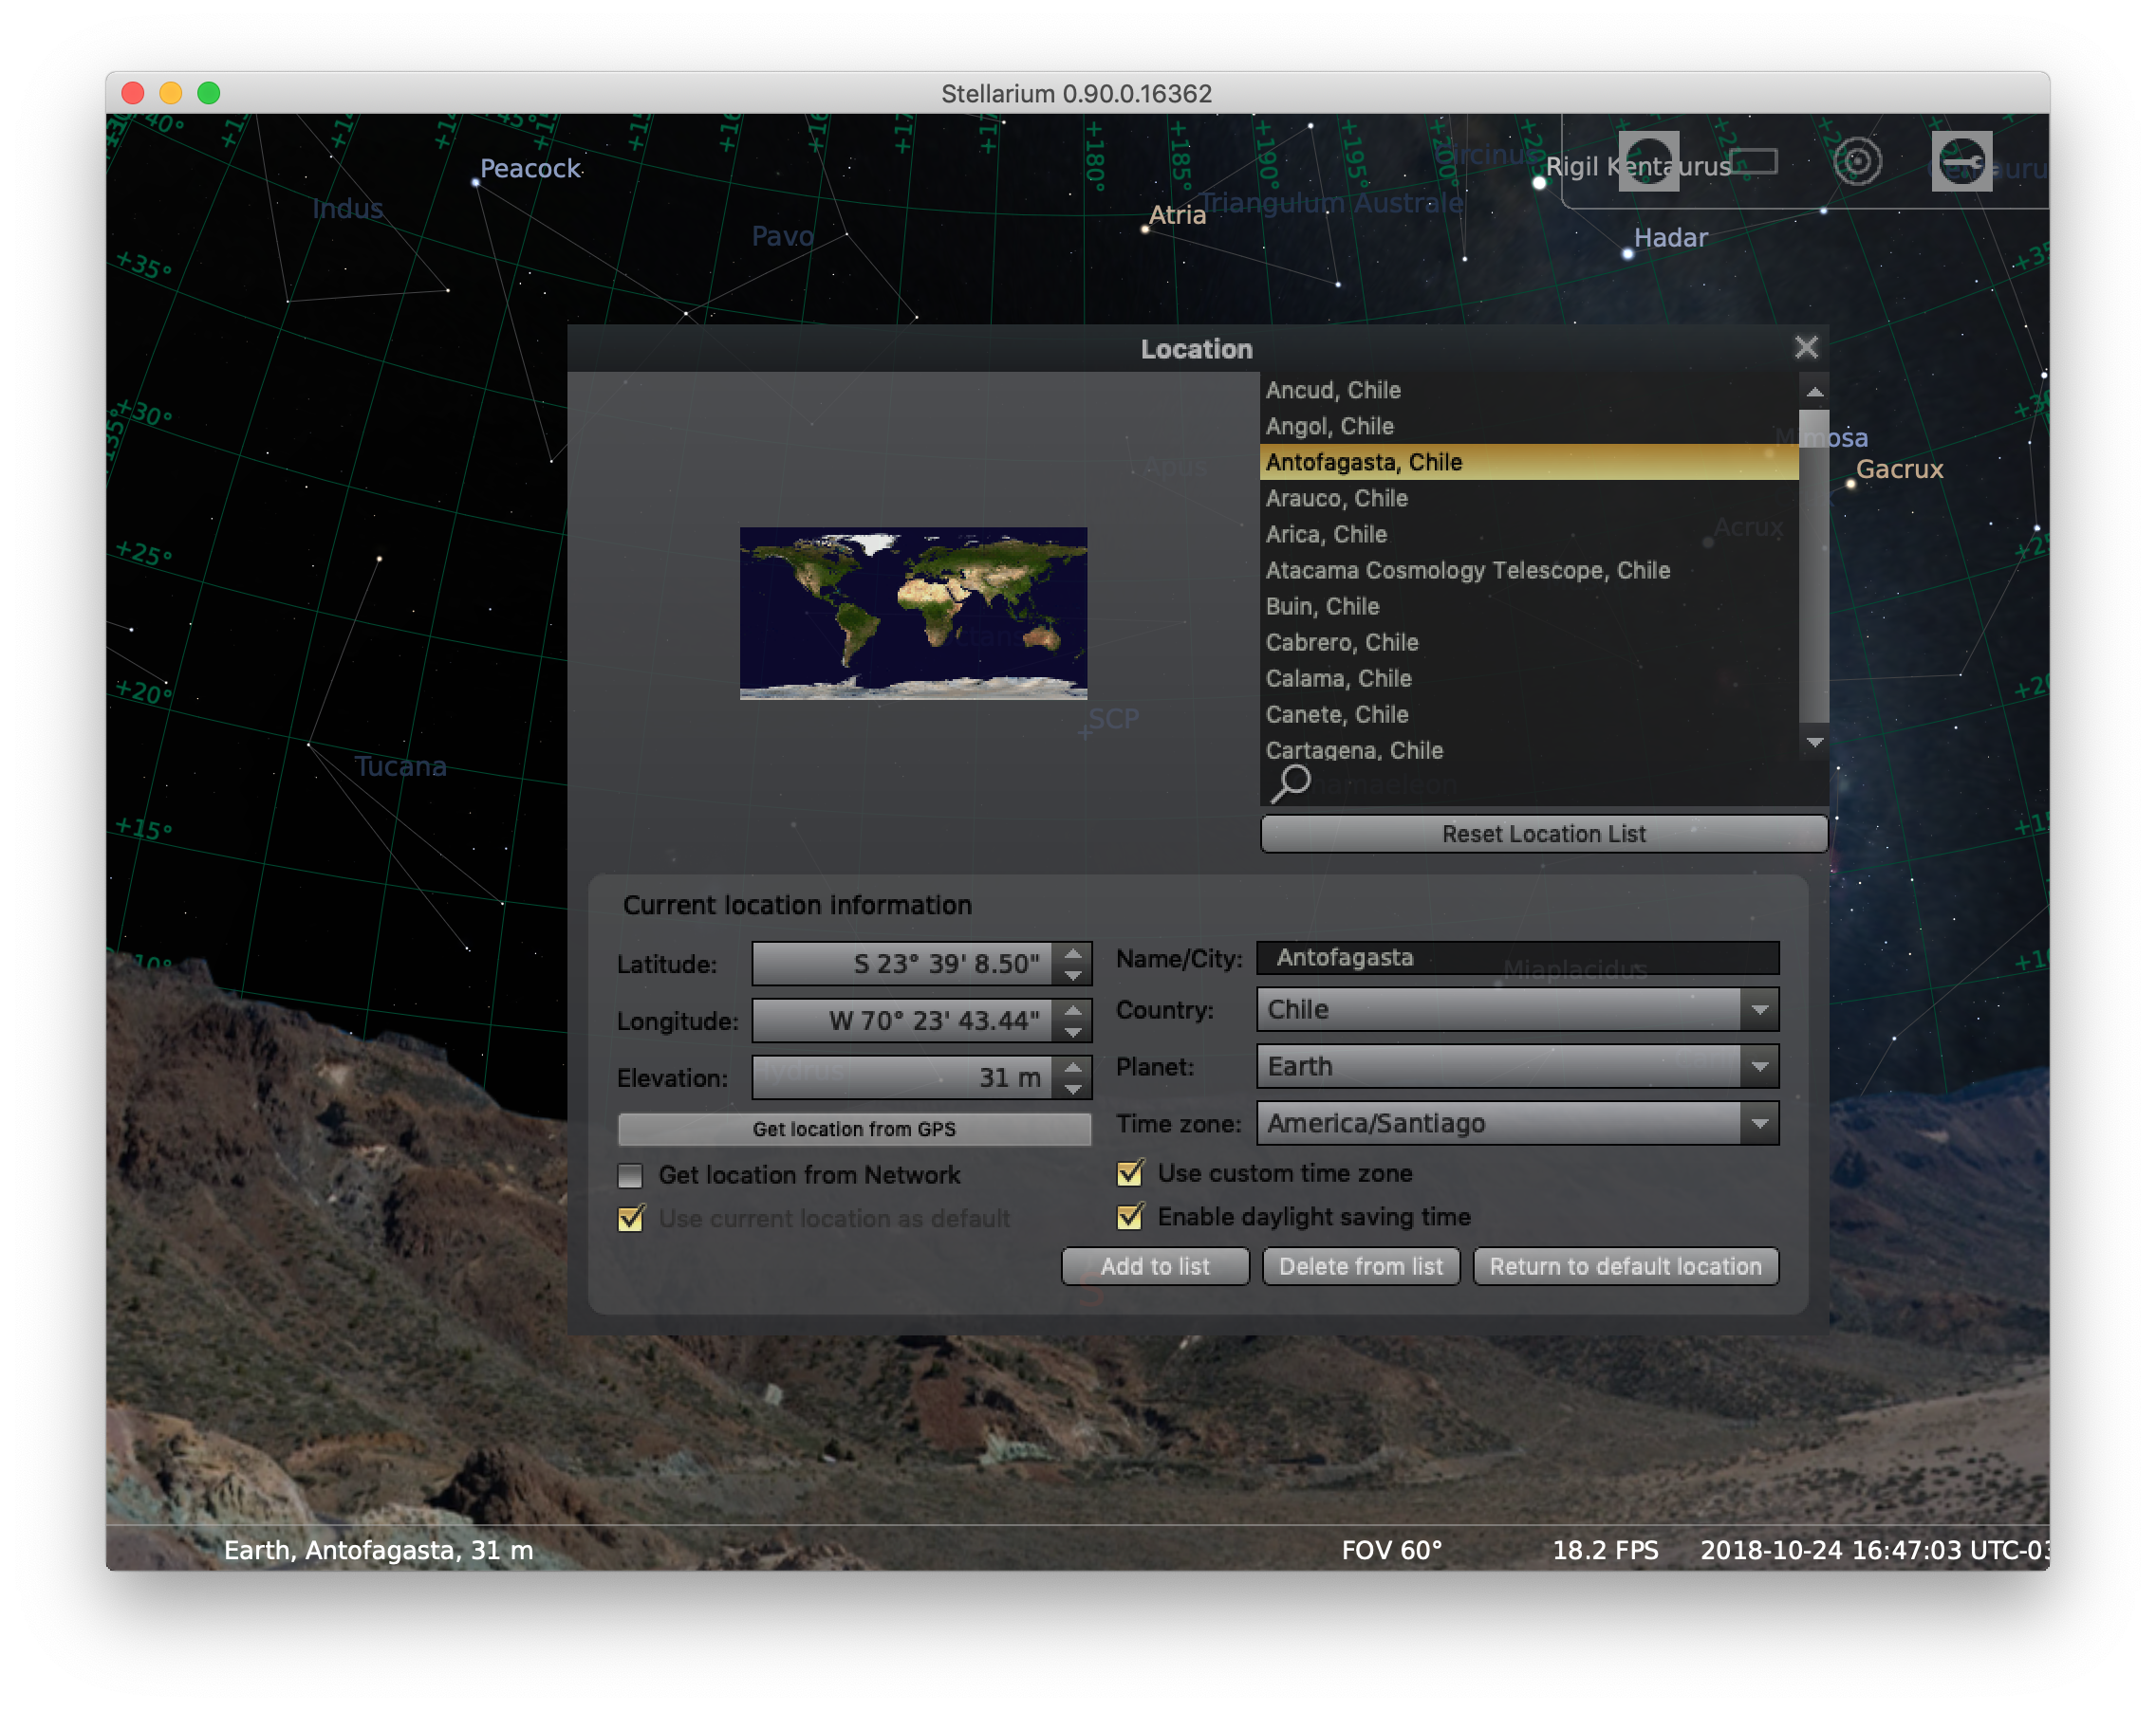The width and height of the screenshot is (2156, 1711).
Task: Click the Latitude value field
Action: click(902, 964)
